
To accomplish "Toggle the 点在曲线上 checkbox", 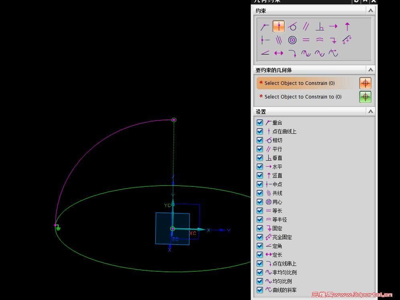I will [x=260, y=131].
